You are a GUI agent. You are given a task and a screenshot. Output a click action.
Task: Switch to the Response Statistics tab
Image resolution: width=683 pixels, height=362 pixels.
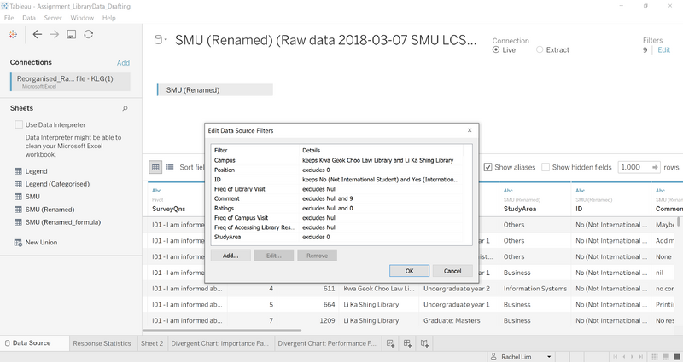point(102,343)
